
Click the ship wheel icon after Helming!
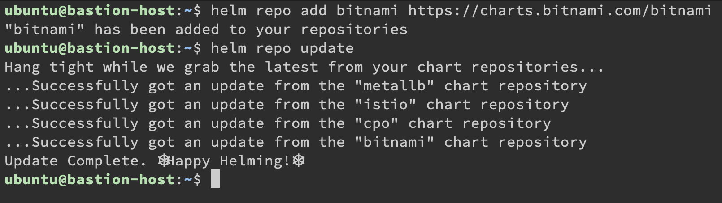point(299,161)
